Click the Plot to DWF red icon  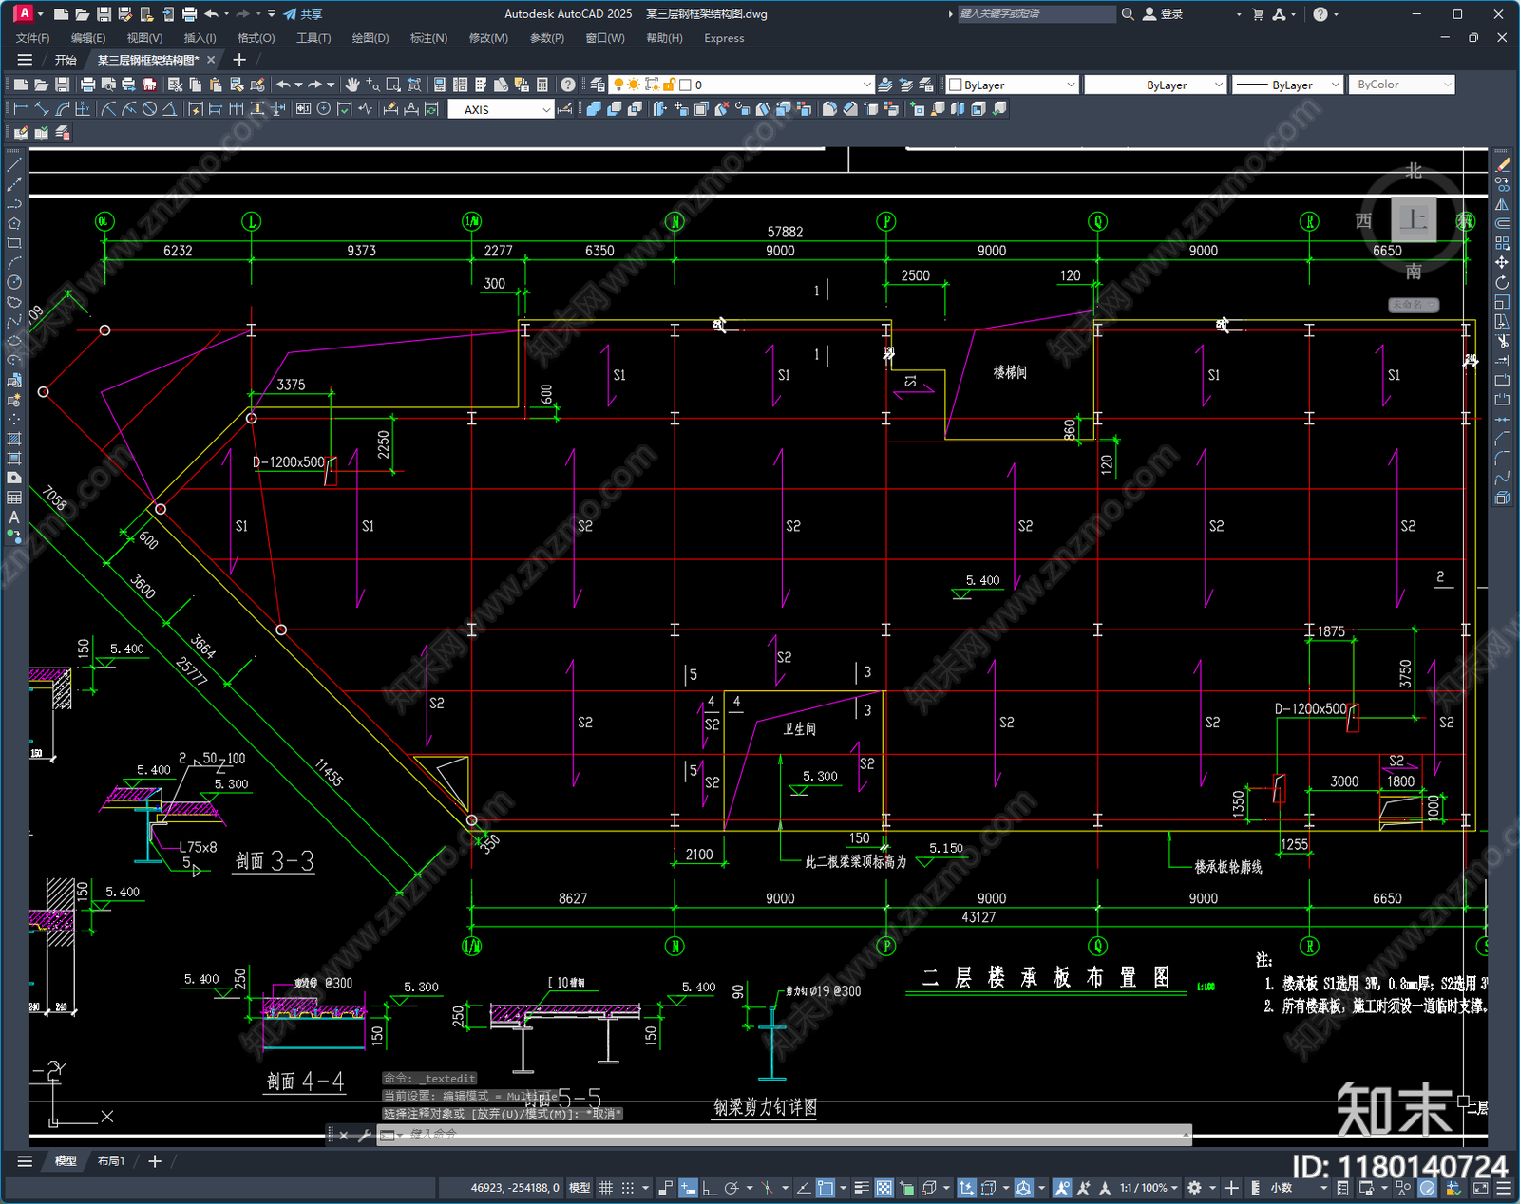point(149,85)
